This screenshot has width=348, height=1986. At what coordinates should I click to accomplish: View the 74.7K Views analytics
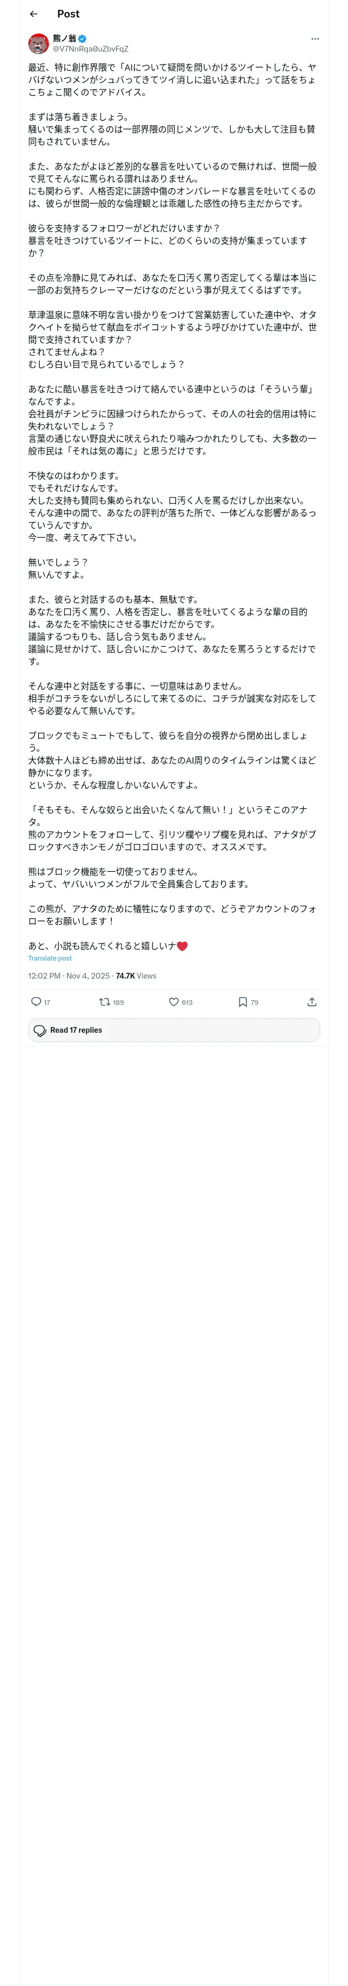(136, 976)
